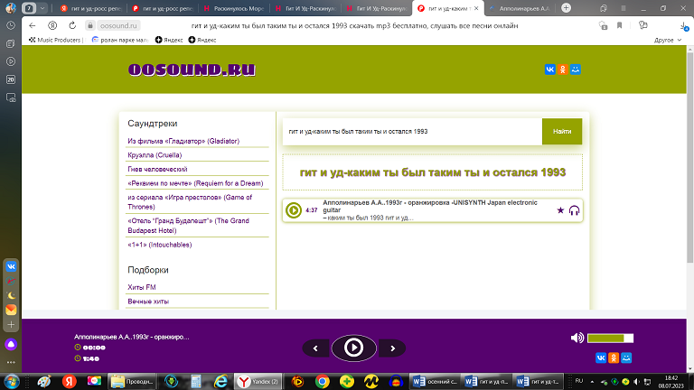This screenshot has height=390, width=694.
Task: Open 'Другое' bookmarks dropdown
Action: [x=668, y=40]
